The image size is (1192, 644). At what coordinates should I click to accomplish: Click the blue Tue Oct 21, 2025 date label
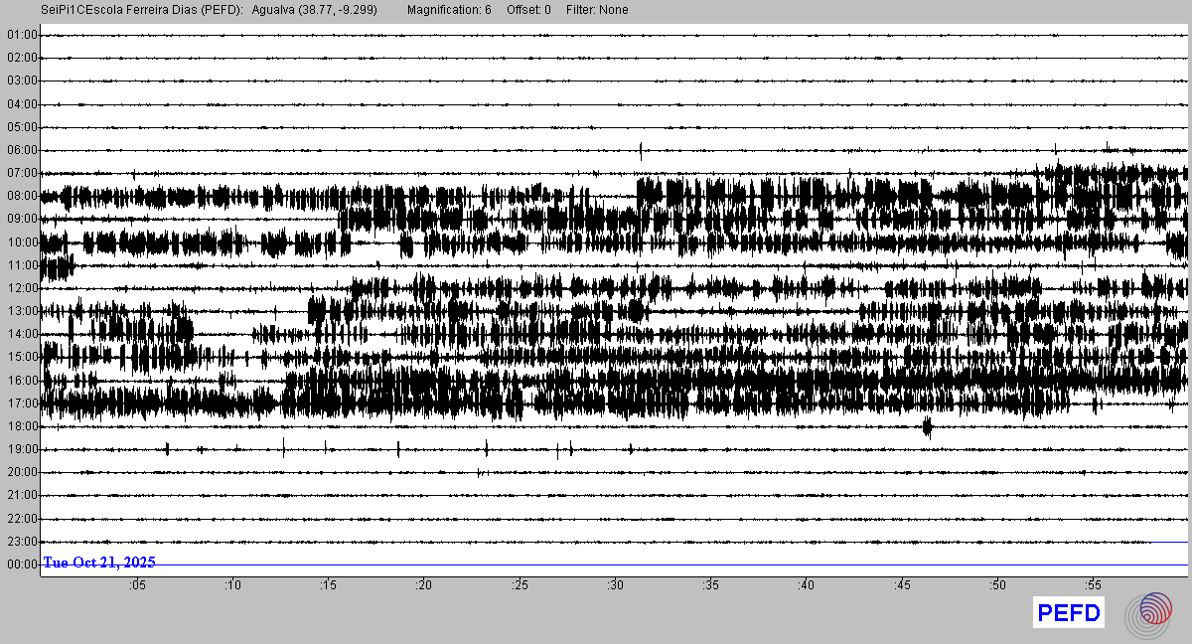point(99,563)
